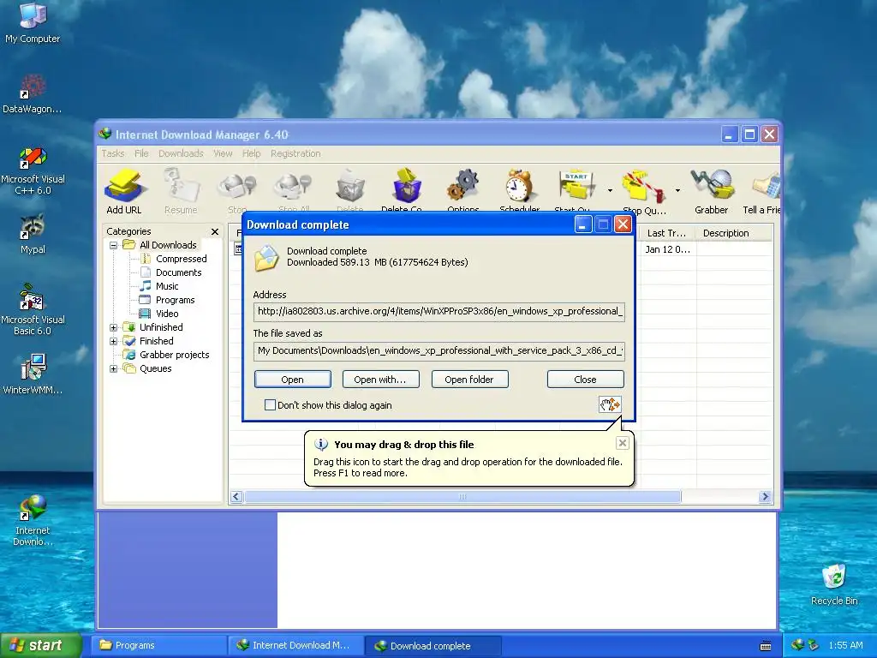Image resolution: width=877 pixels, height=658 pixels.
Task: Click the drag and drop hand icon
Action: (x=610, y=404)
